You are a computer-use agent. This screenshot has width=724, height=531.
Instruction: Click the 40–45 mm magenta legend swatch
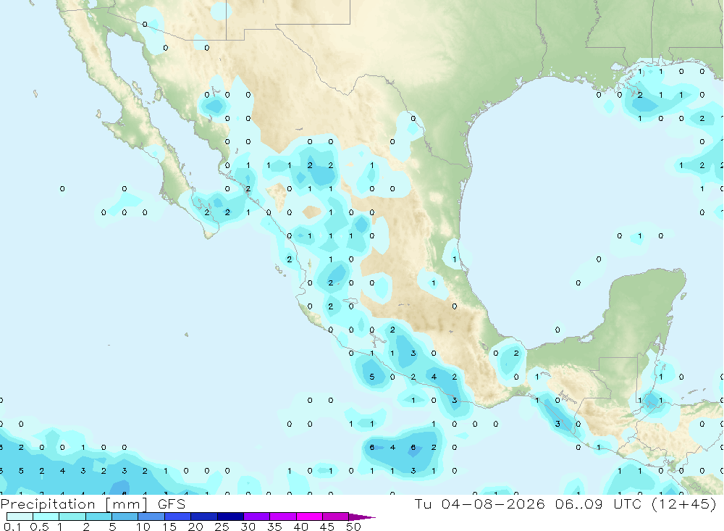click(x=309, y=517)
